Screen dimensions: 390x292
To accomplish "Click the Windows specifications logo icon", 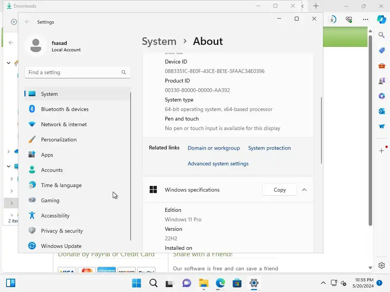I will coord(153,190).
